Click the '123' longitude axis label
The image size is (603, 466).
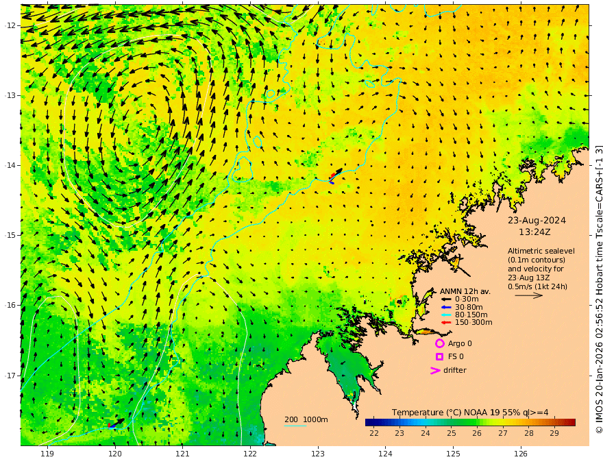(318, 454)
